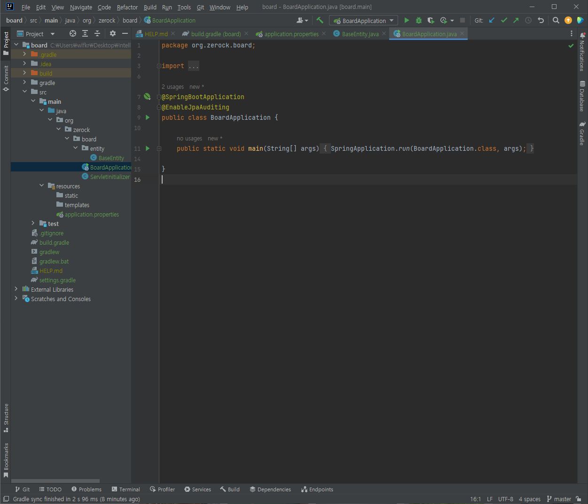This screenshot has width=588, height=504.
Task: Update project from Git with blue arrow
Action: [492, 20]
